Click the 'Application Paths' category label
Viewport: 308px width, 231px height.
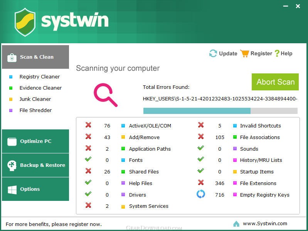coord(150,149)
